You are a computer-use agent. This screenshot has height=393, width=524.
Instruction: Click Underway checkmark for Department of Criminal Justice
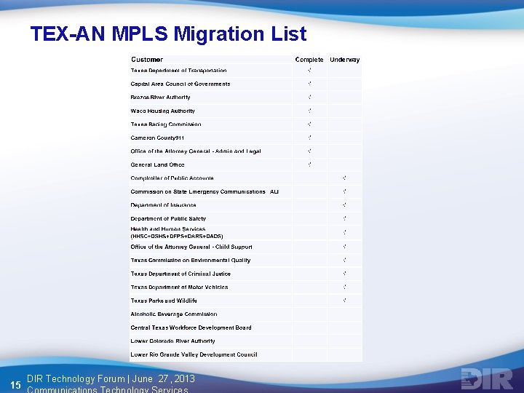344,274
